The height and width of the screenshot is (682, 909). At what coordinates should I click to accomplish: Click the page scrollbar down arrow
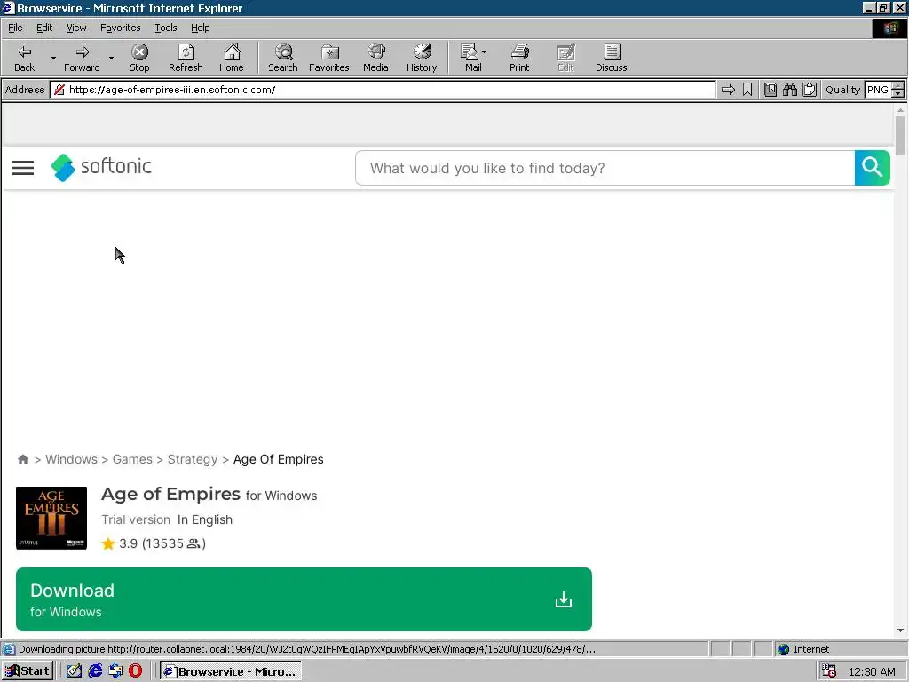900,631
